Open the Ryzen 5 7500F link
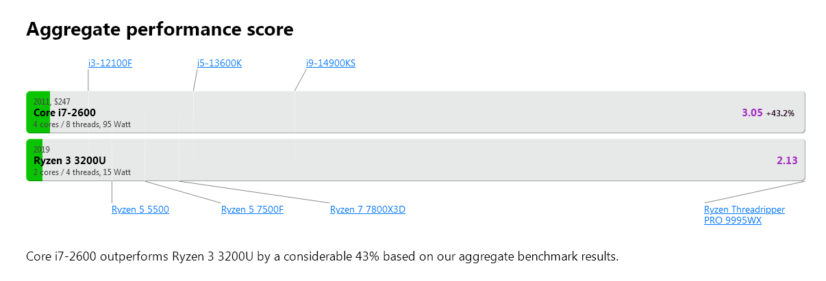This screenshot has height=281, width=826. click(252, 209)
